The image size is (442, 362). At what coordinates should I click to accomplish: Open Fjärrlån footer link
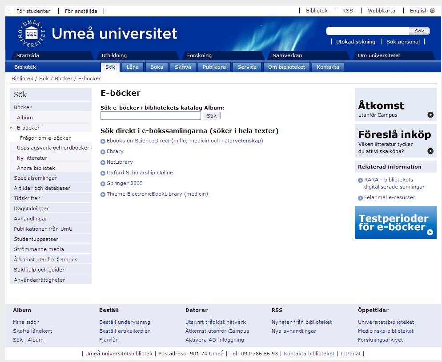coord(109,340)
